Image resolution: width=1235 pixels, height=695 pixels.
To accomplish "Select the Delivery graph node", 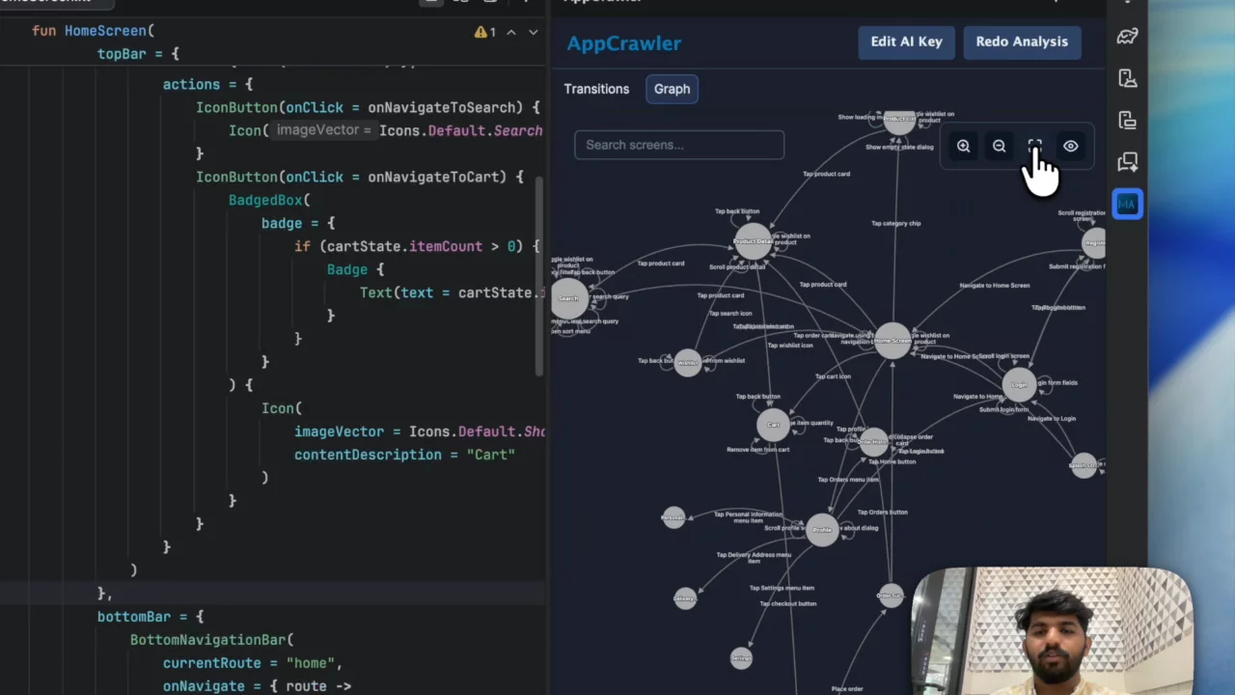I will [684, 598].
